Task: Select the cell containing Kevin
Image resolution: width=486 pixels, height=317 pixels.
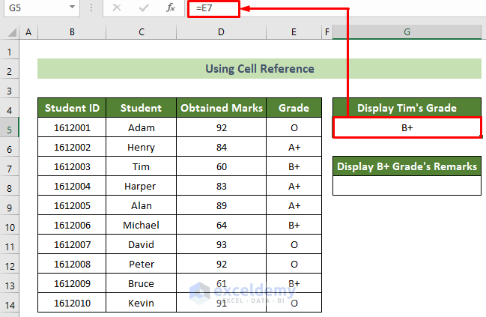Action: [x=141, y=303]
